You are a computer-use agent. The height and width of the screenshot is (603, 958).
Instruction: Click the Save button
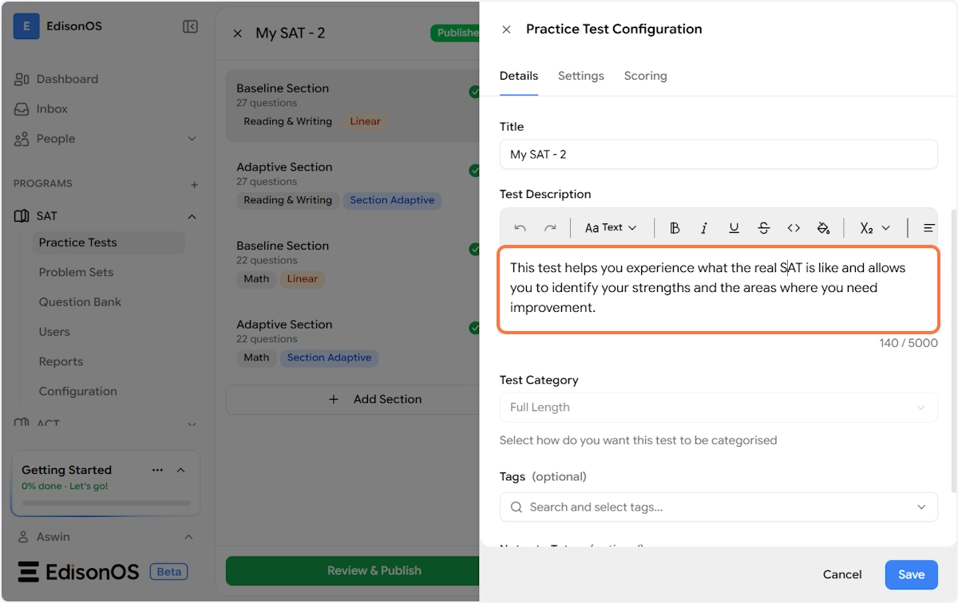tap(911, 574)
